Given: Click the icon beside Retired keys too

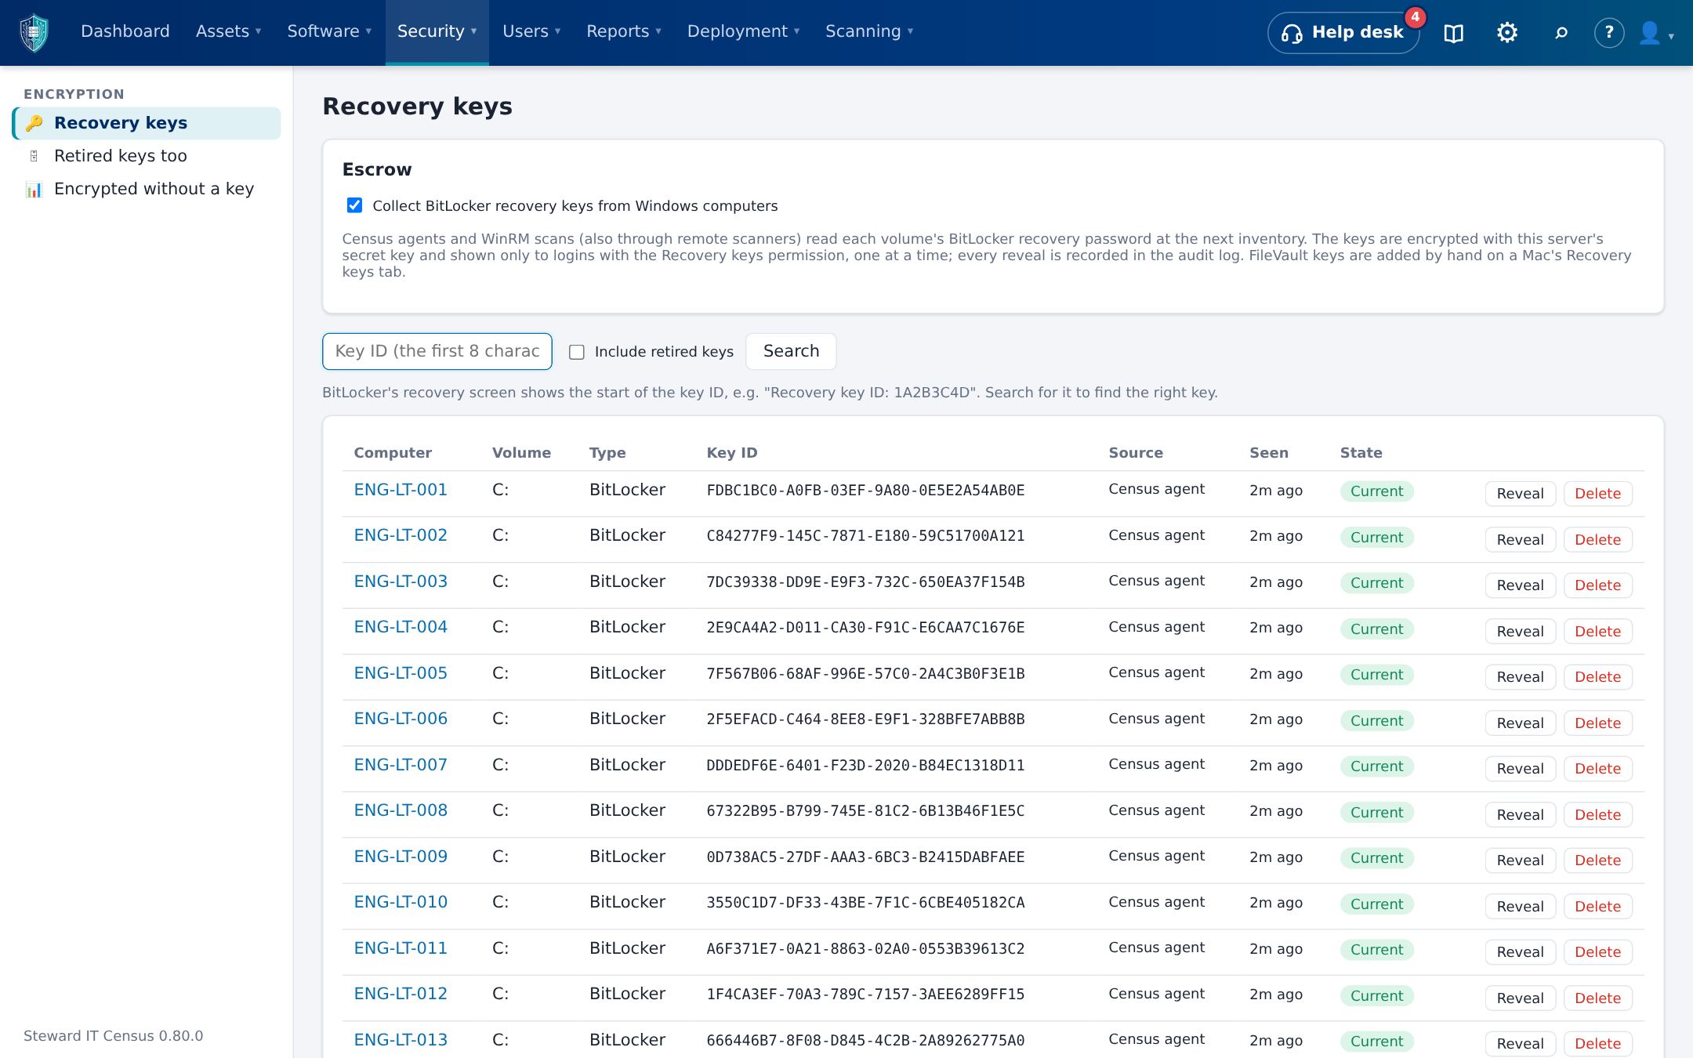Looking at the screenshot, I should (34, 156).
